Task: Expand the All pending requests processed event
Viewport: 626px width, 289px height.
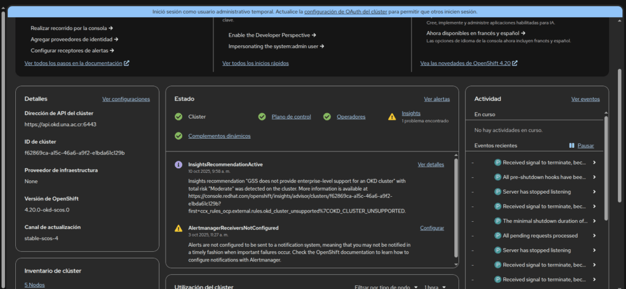Action: click(x=594, y=235)
